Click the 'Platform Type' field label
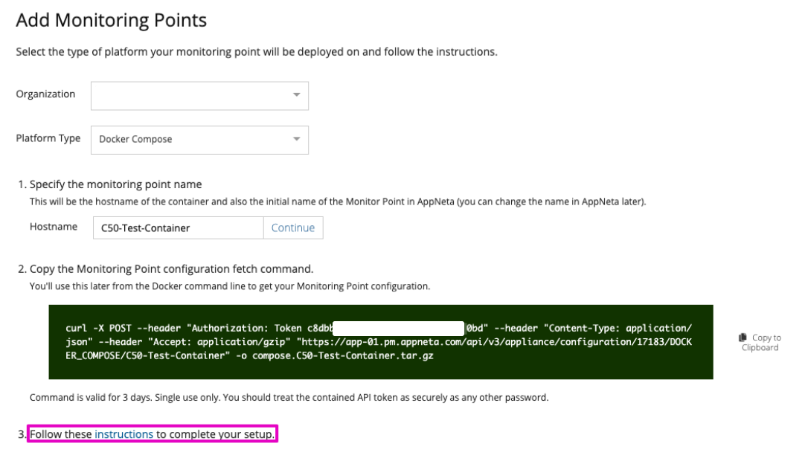The height and width of the screenshot is (455, 808). click(x=48, y=138)
